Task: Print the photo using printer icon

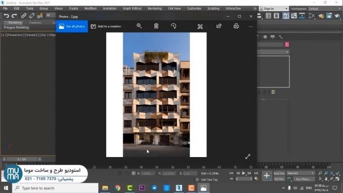Action: click(236, 26)
